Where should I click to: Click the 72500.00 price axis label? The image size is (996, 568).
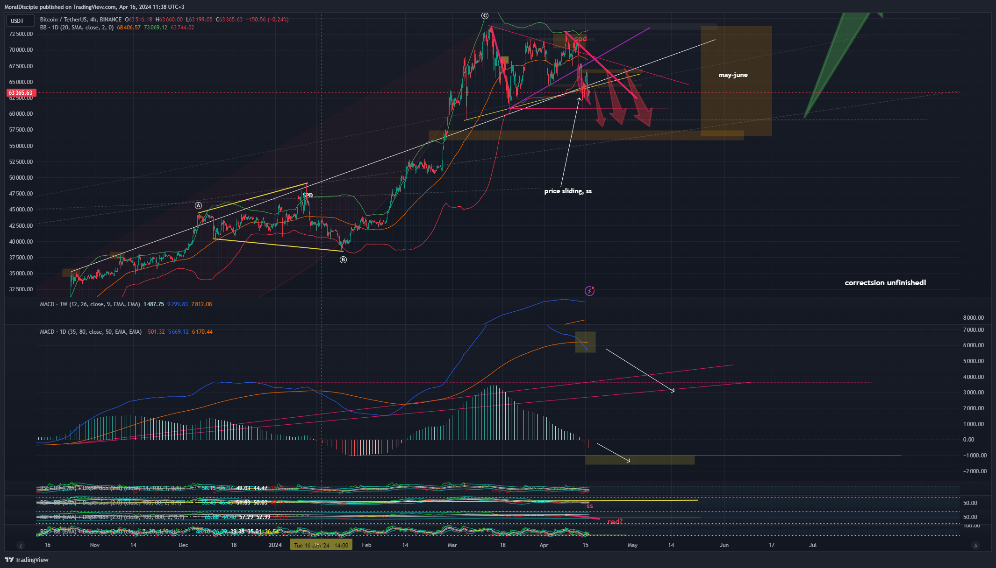21,34
